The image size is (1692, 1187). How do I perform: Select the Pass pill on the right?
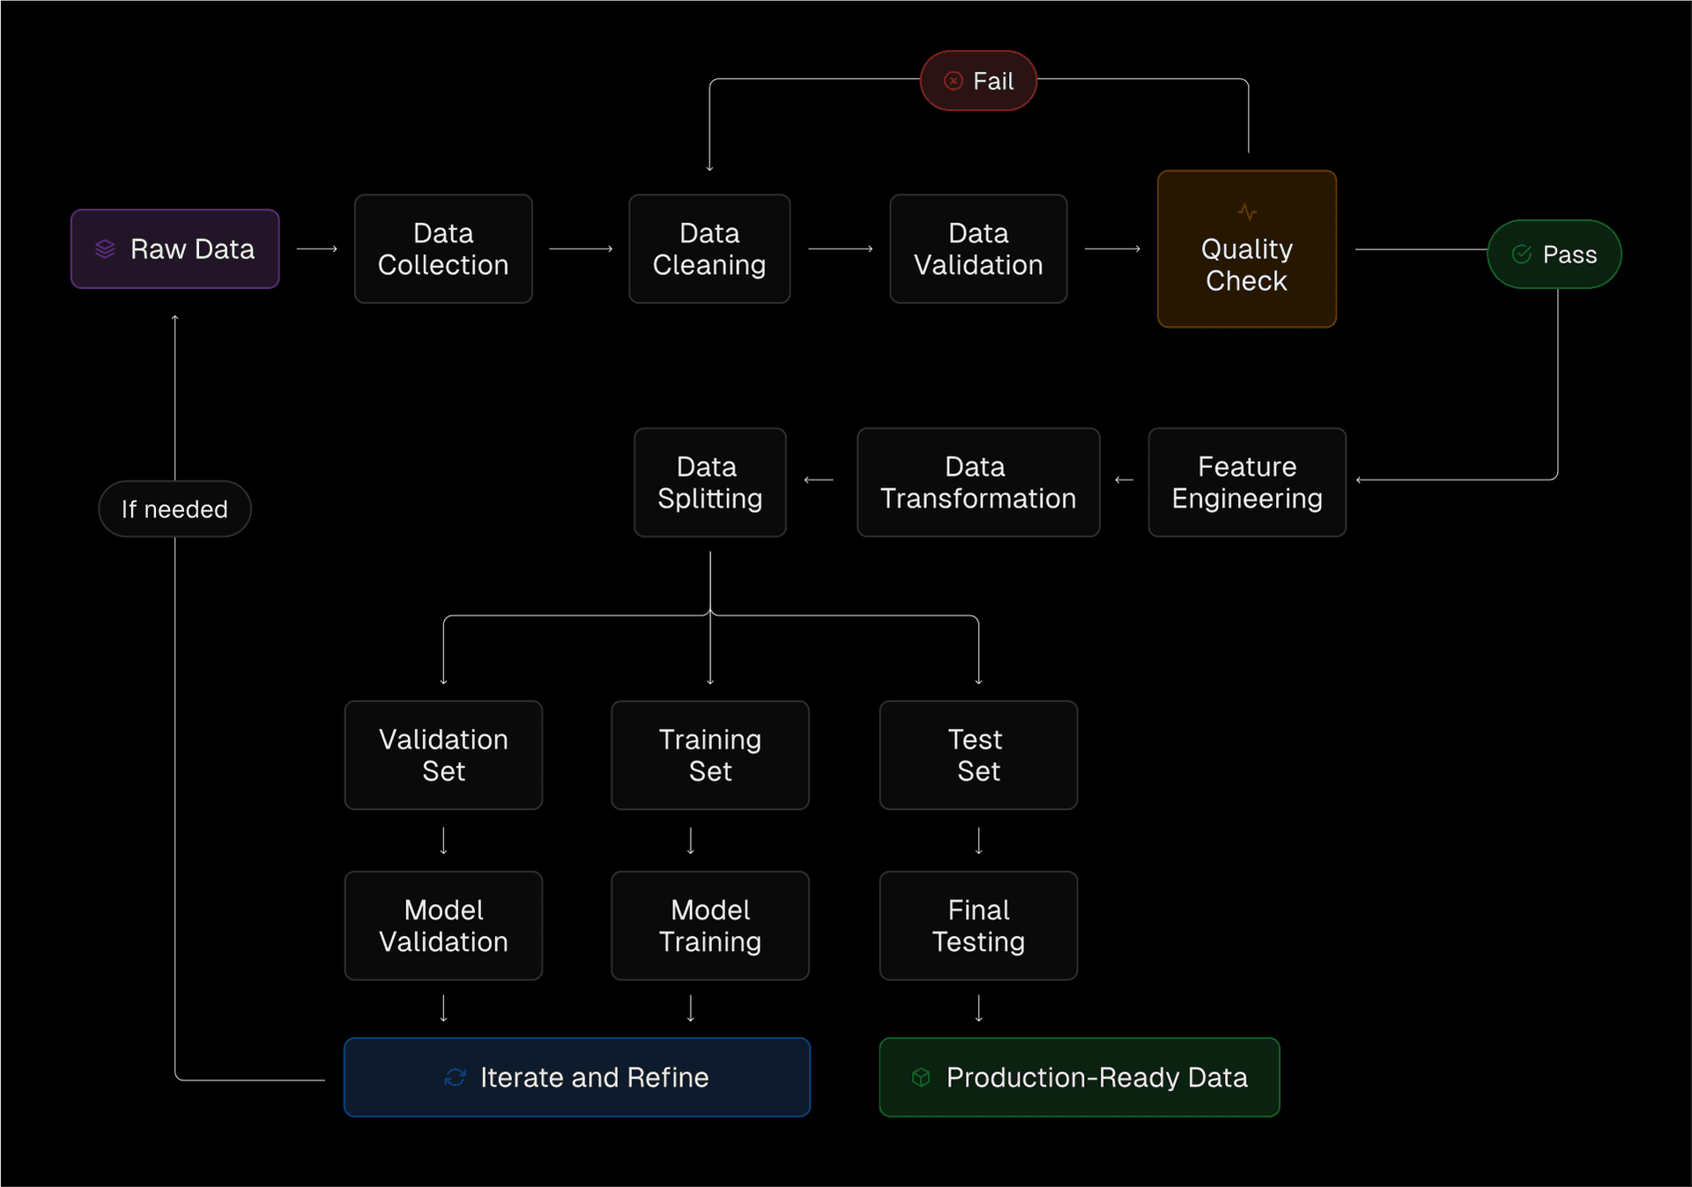1554,255
